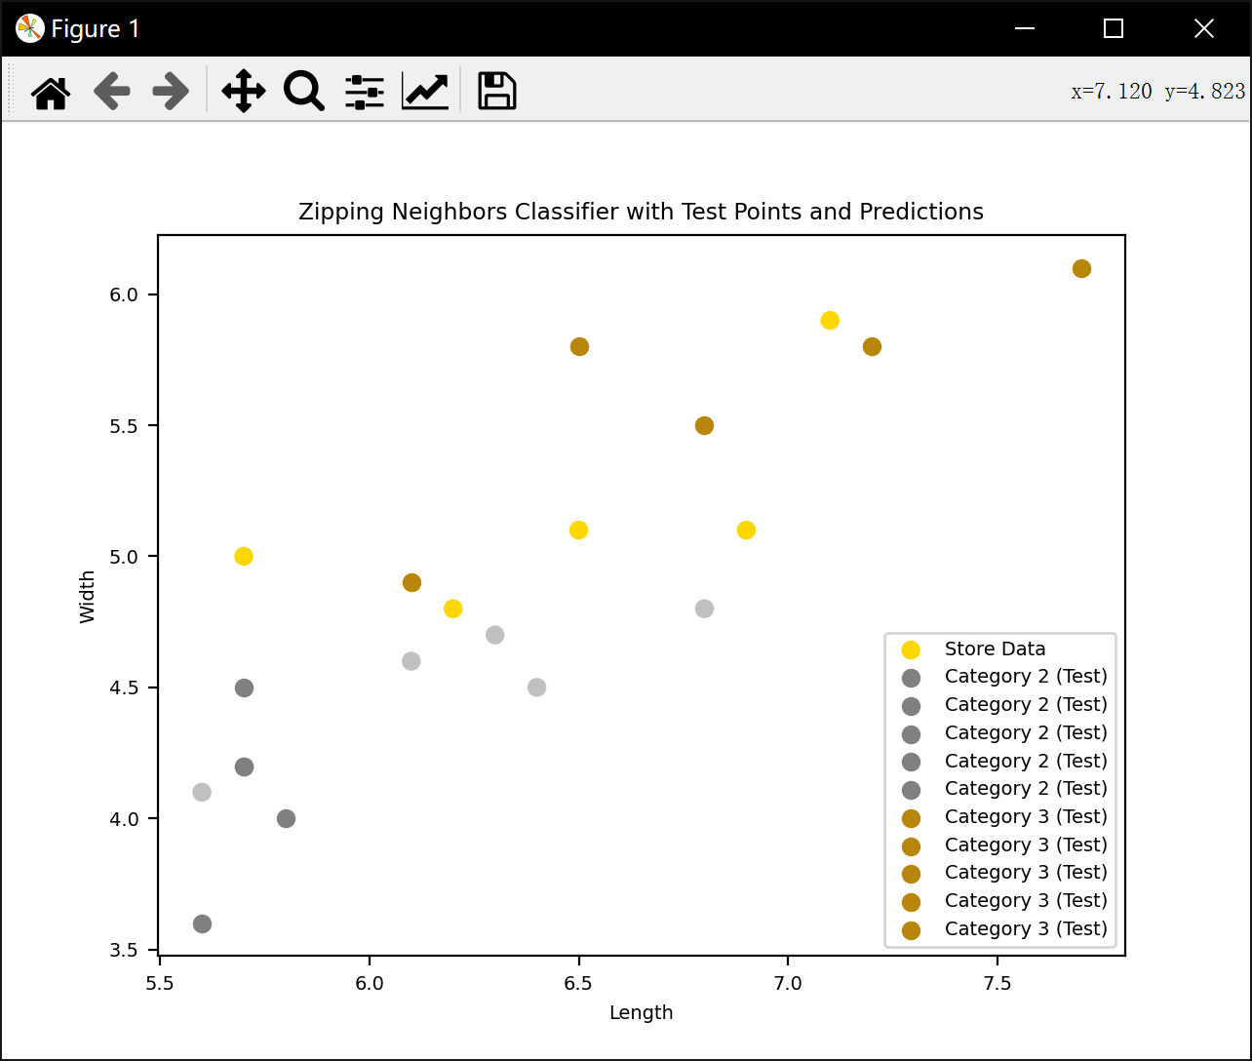Click the Store Data legend entry
1252x1061 pixels.
coord(995,648)
